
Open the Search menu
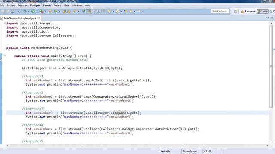click(x=47, y=6)
